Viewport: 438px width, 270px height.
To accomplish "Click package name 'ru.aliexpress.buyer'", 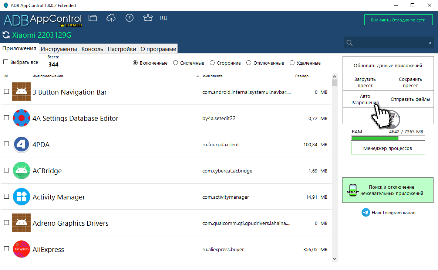I will [x=223, y=249].
